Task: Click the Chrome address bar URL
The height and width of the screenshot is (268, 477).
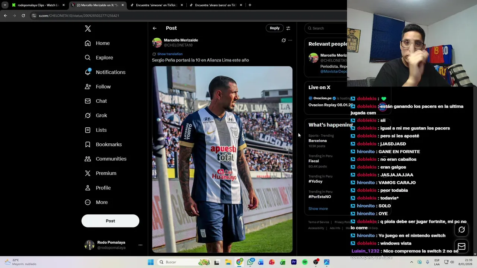Action: click(x=79, y=16)
